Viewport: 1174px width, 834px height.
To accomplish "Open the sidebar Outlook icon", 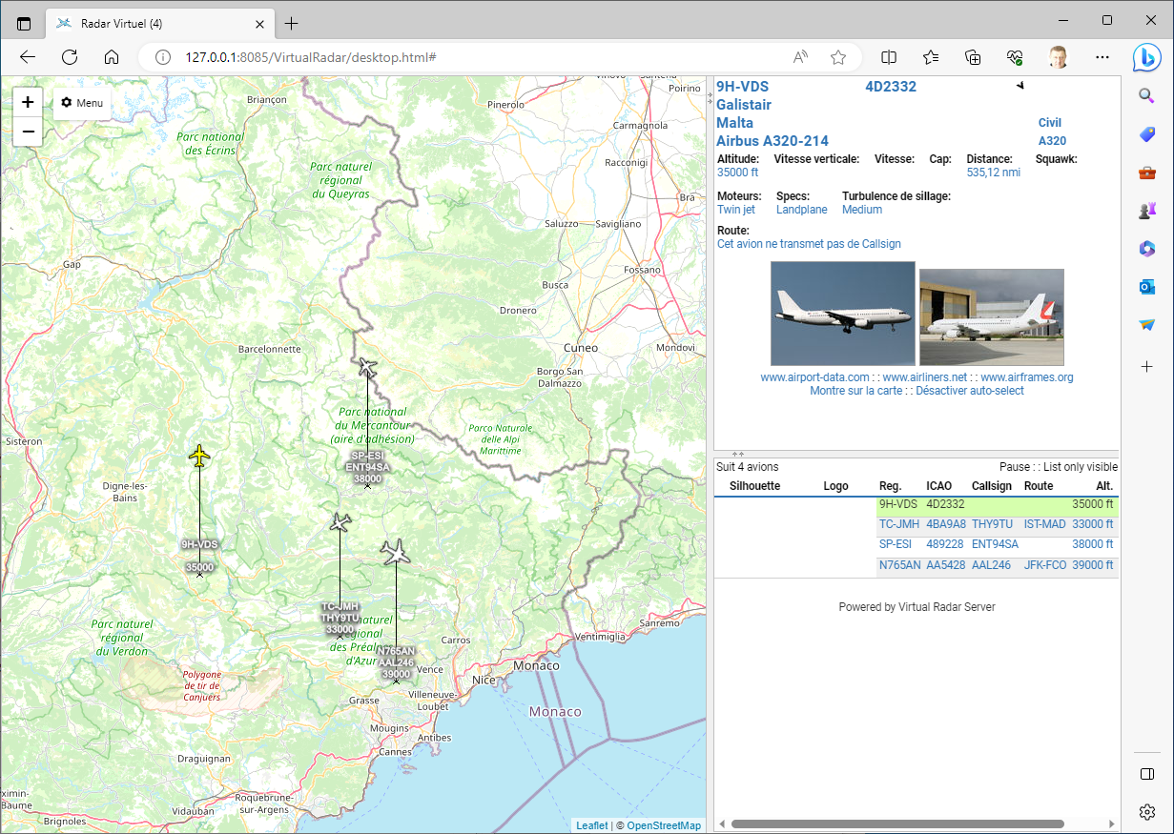I will pos(1147,287).
